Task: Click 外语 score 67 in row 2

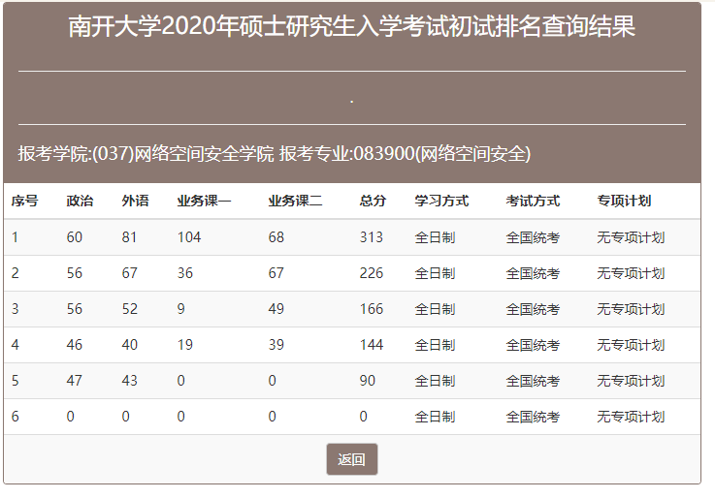Action: (129, 273)
